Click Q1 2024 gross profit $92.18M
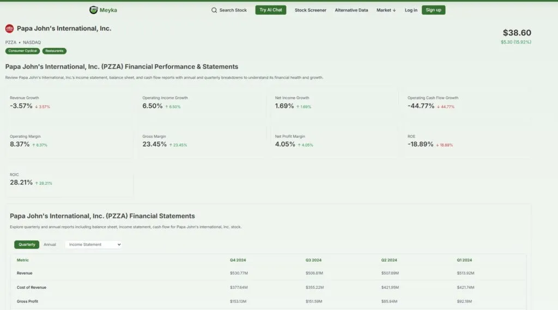This screenshot has height=310, width=558. click(x=464, y=301)
